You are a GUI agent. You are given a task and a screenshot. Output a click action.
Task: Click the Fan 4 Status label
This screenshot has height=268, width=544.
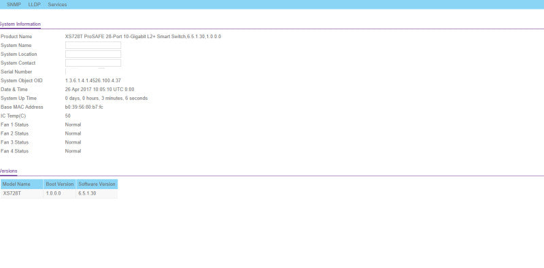tap(14, 151)
